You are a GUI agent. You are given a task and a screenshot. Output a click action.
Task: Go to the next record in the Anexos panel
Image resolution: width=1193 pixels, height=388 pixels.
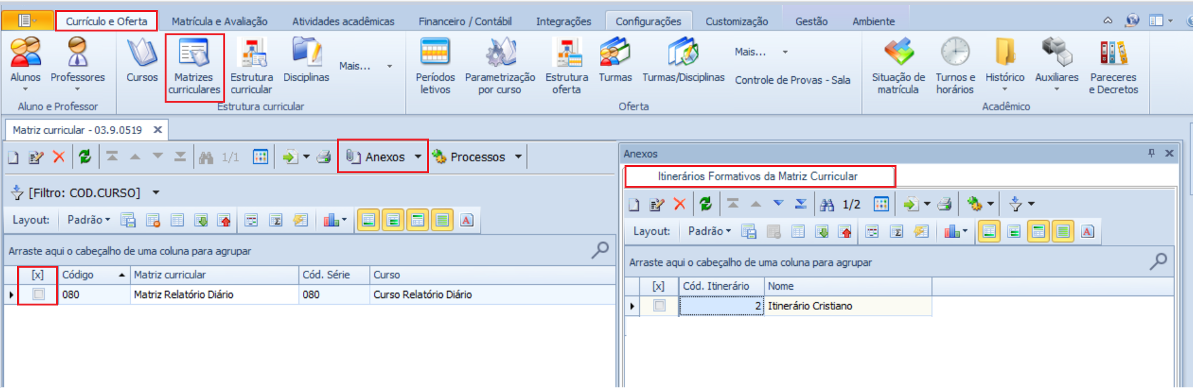pos(779,203)
